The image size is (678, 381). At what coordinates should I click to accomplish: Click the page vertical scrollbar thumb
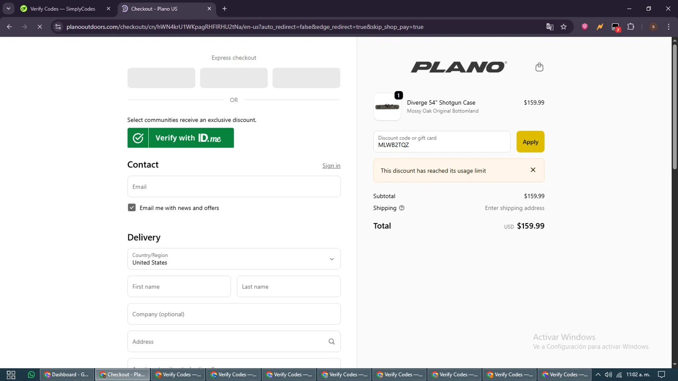pyautogui.click(x=674, y=107)
